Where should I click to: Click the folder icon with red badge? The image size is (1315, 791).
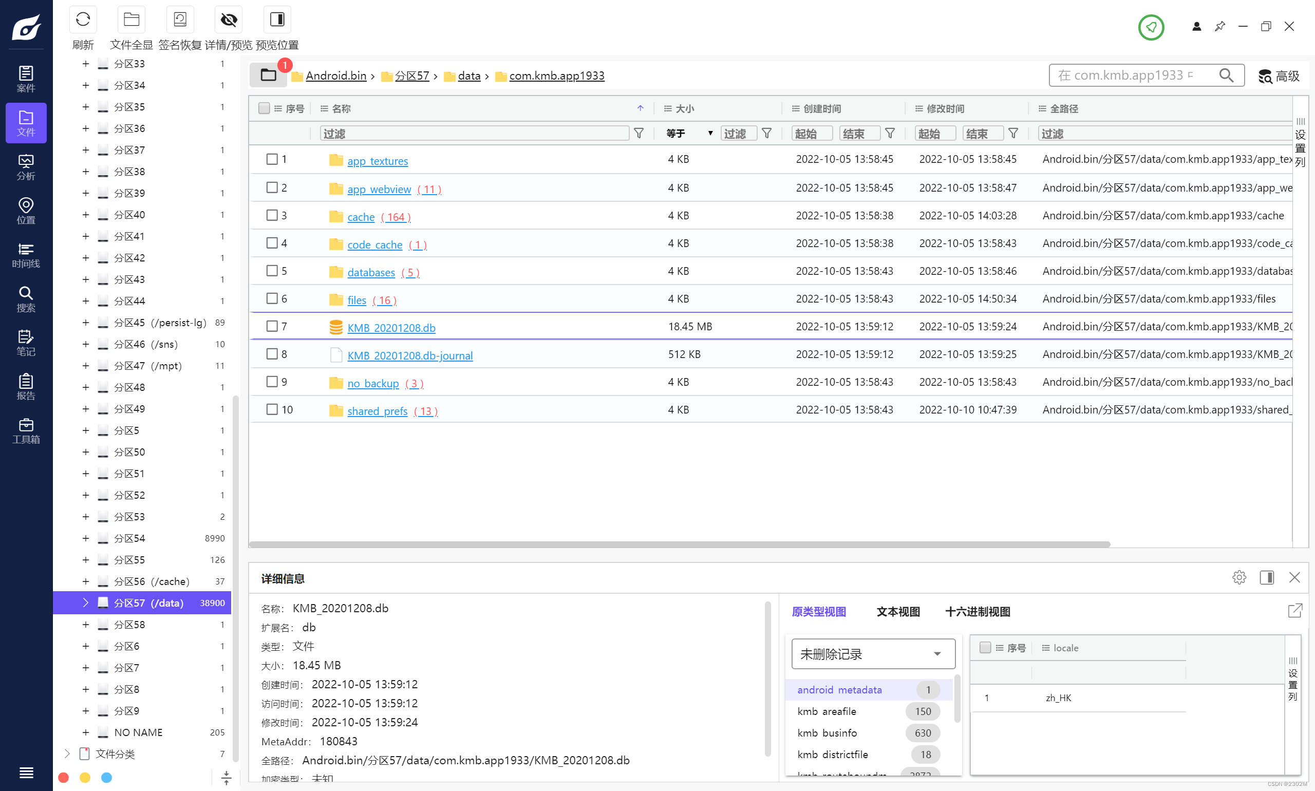tap(269, 75)
